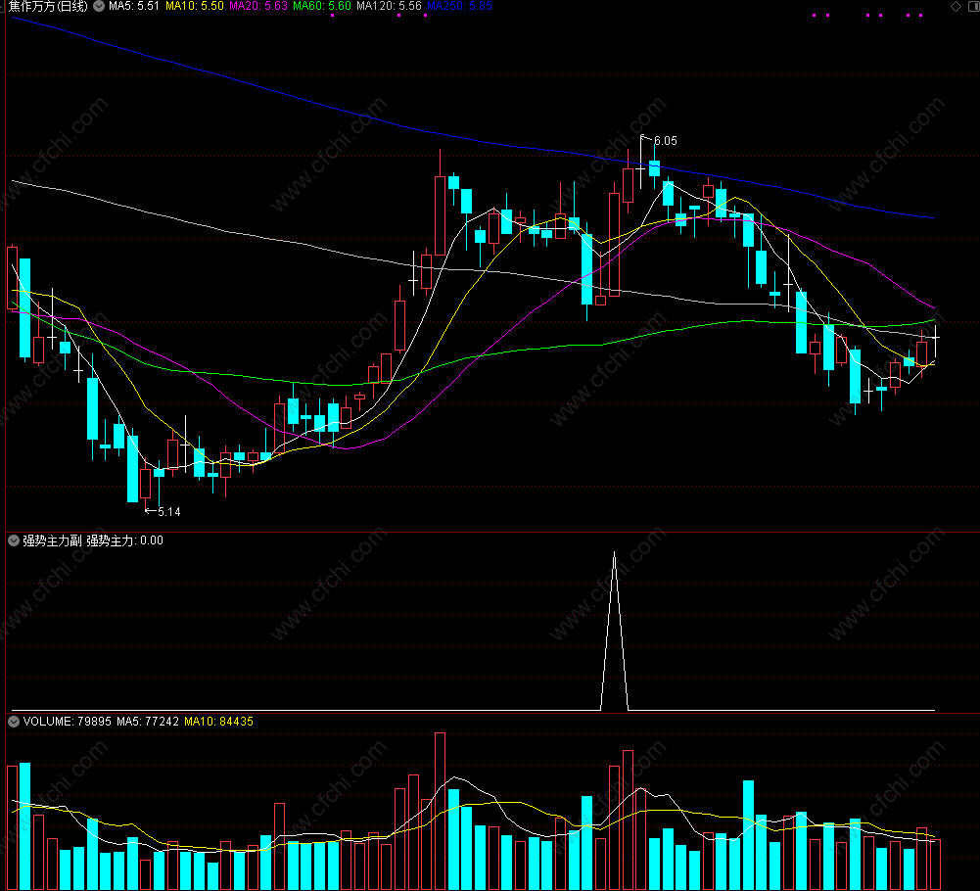Click the MA120: 5.56 label

click(389, 6)
